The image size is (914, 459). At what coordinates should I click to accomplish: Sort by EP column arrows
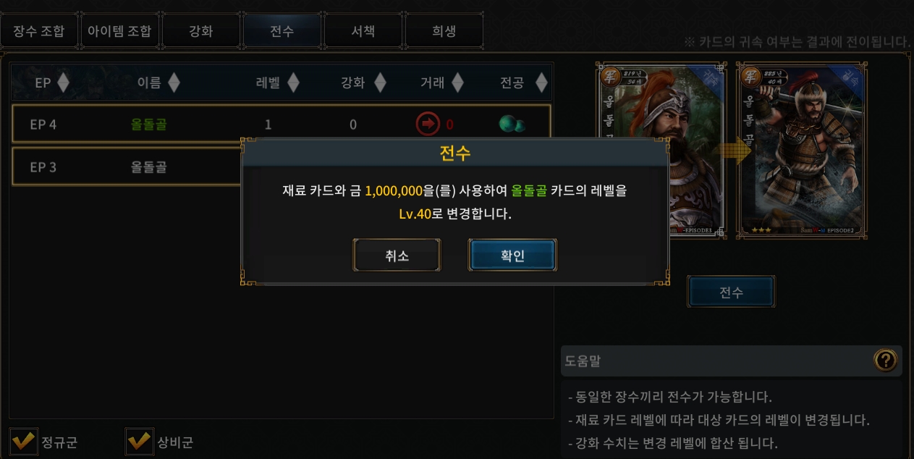click(x=63, y=83)
